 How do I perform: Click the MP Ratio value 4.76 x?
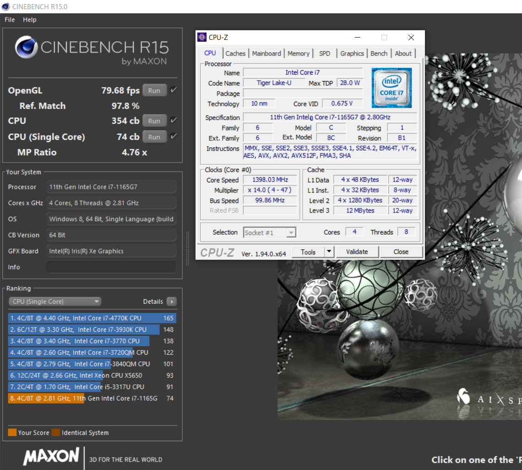135,152
